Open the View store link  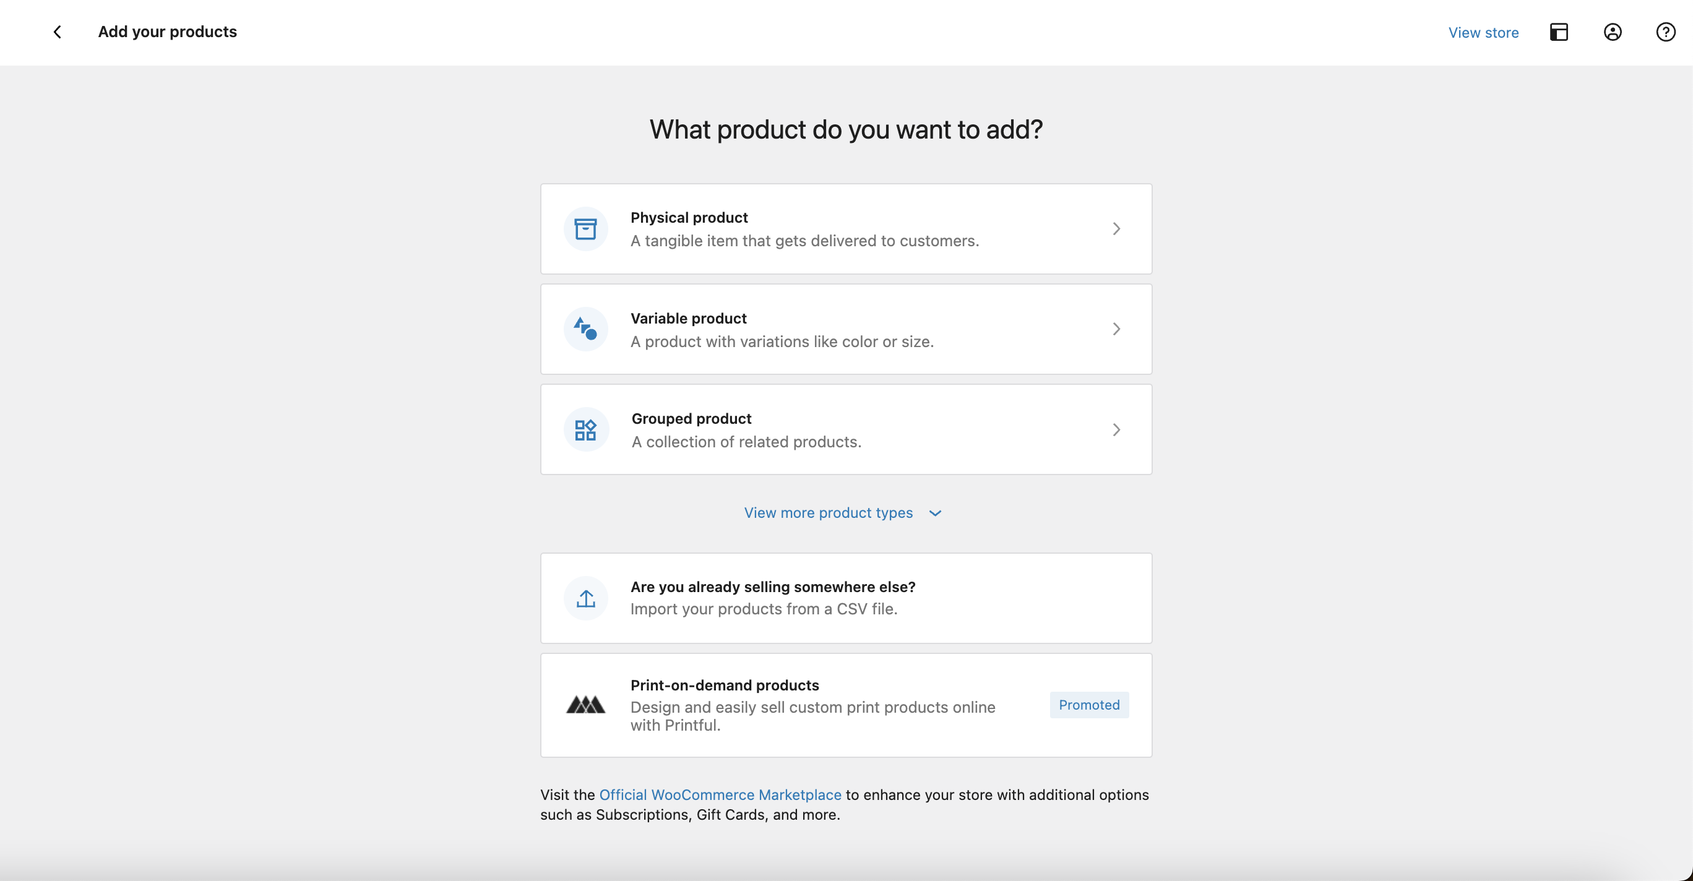1483,32
